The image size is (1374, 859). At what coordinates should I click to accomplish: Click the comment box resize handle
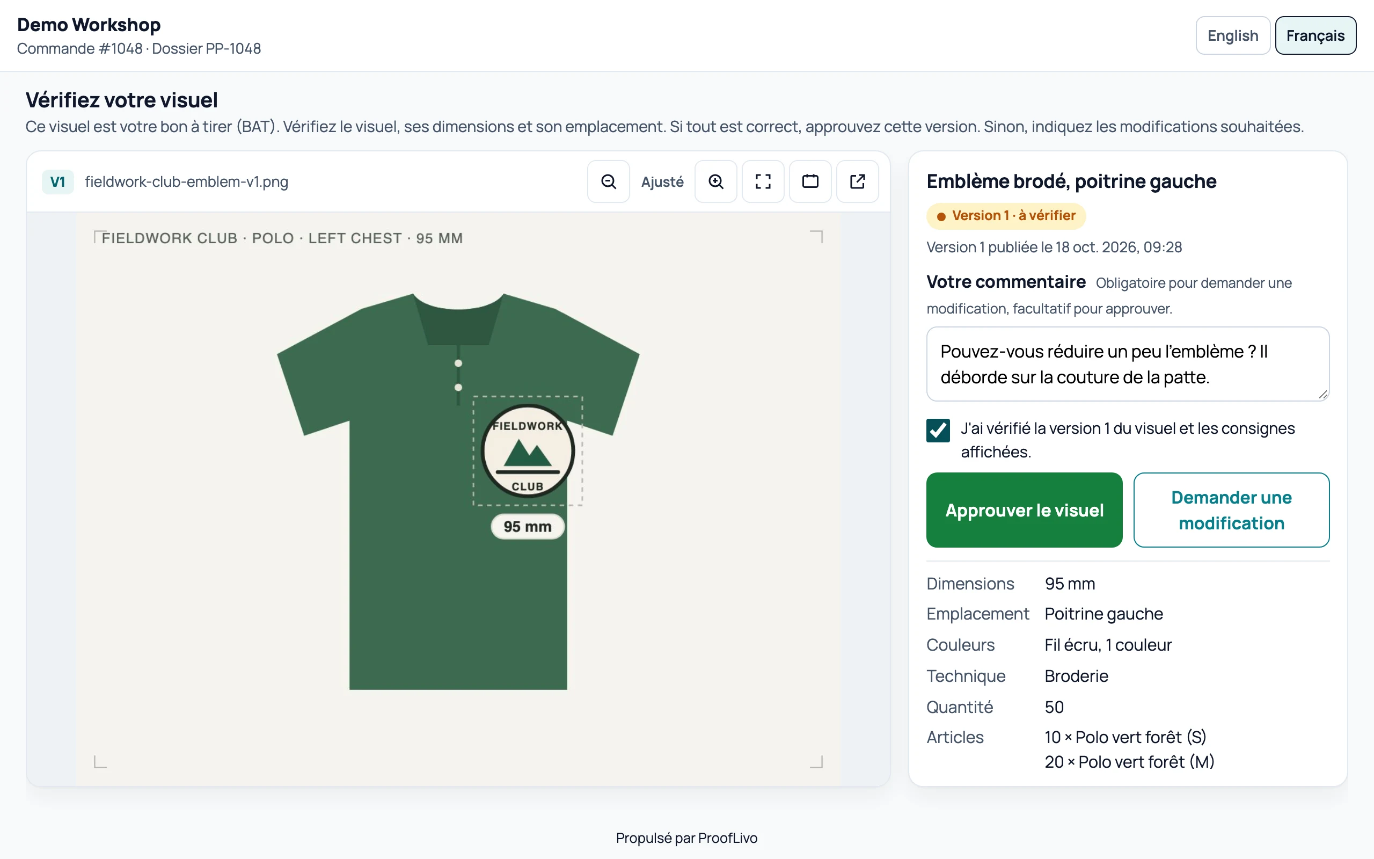(1322, 394)
